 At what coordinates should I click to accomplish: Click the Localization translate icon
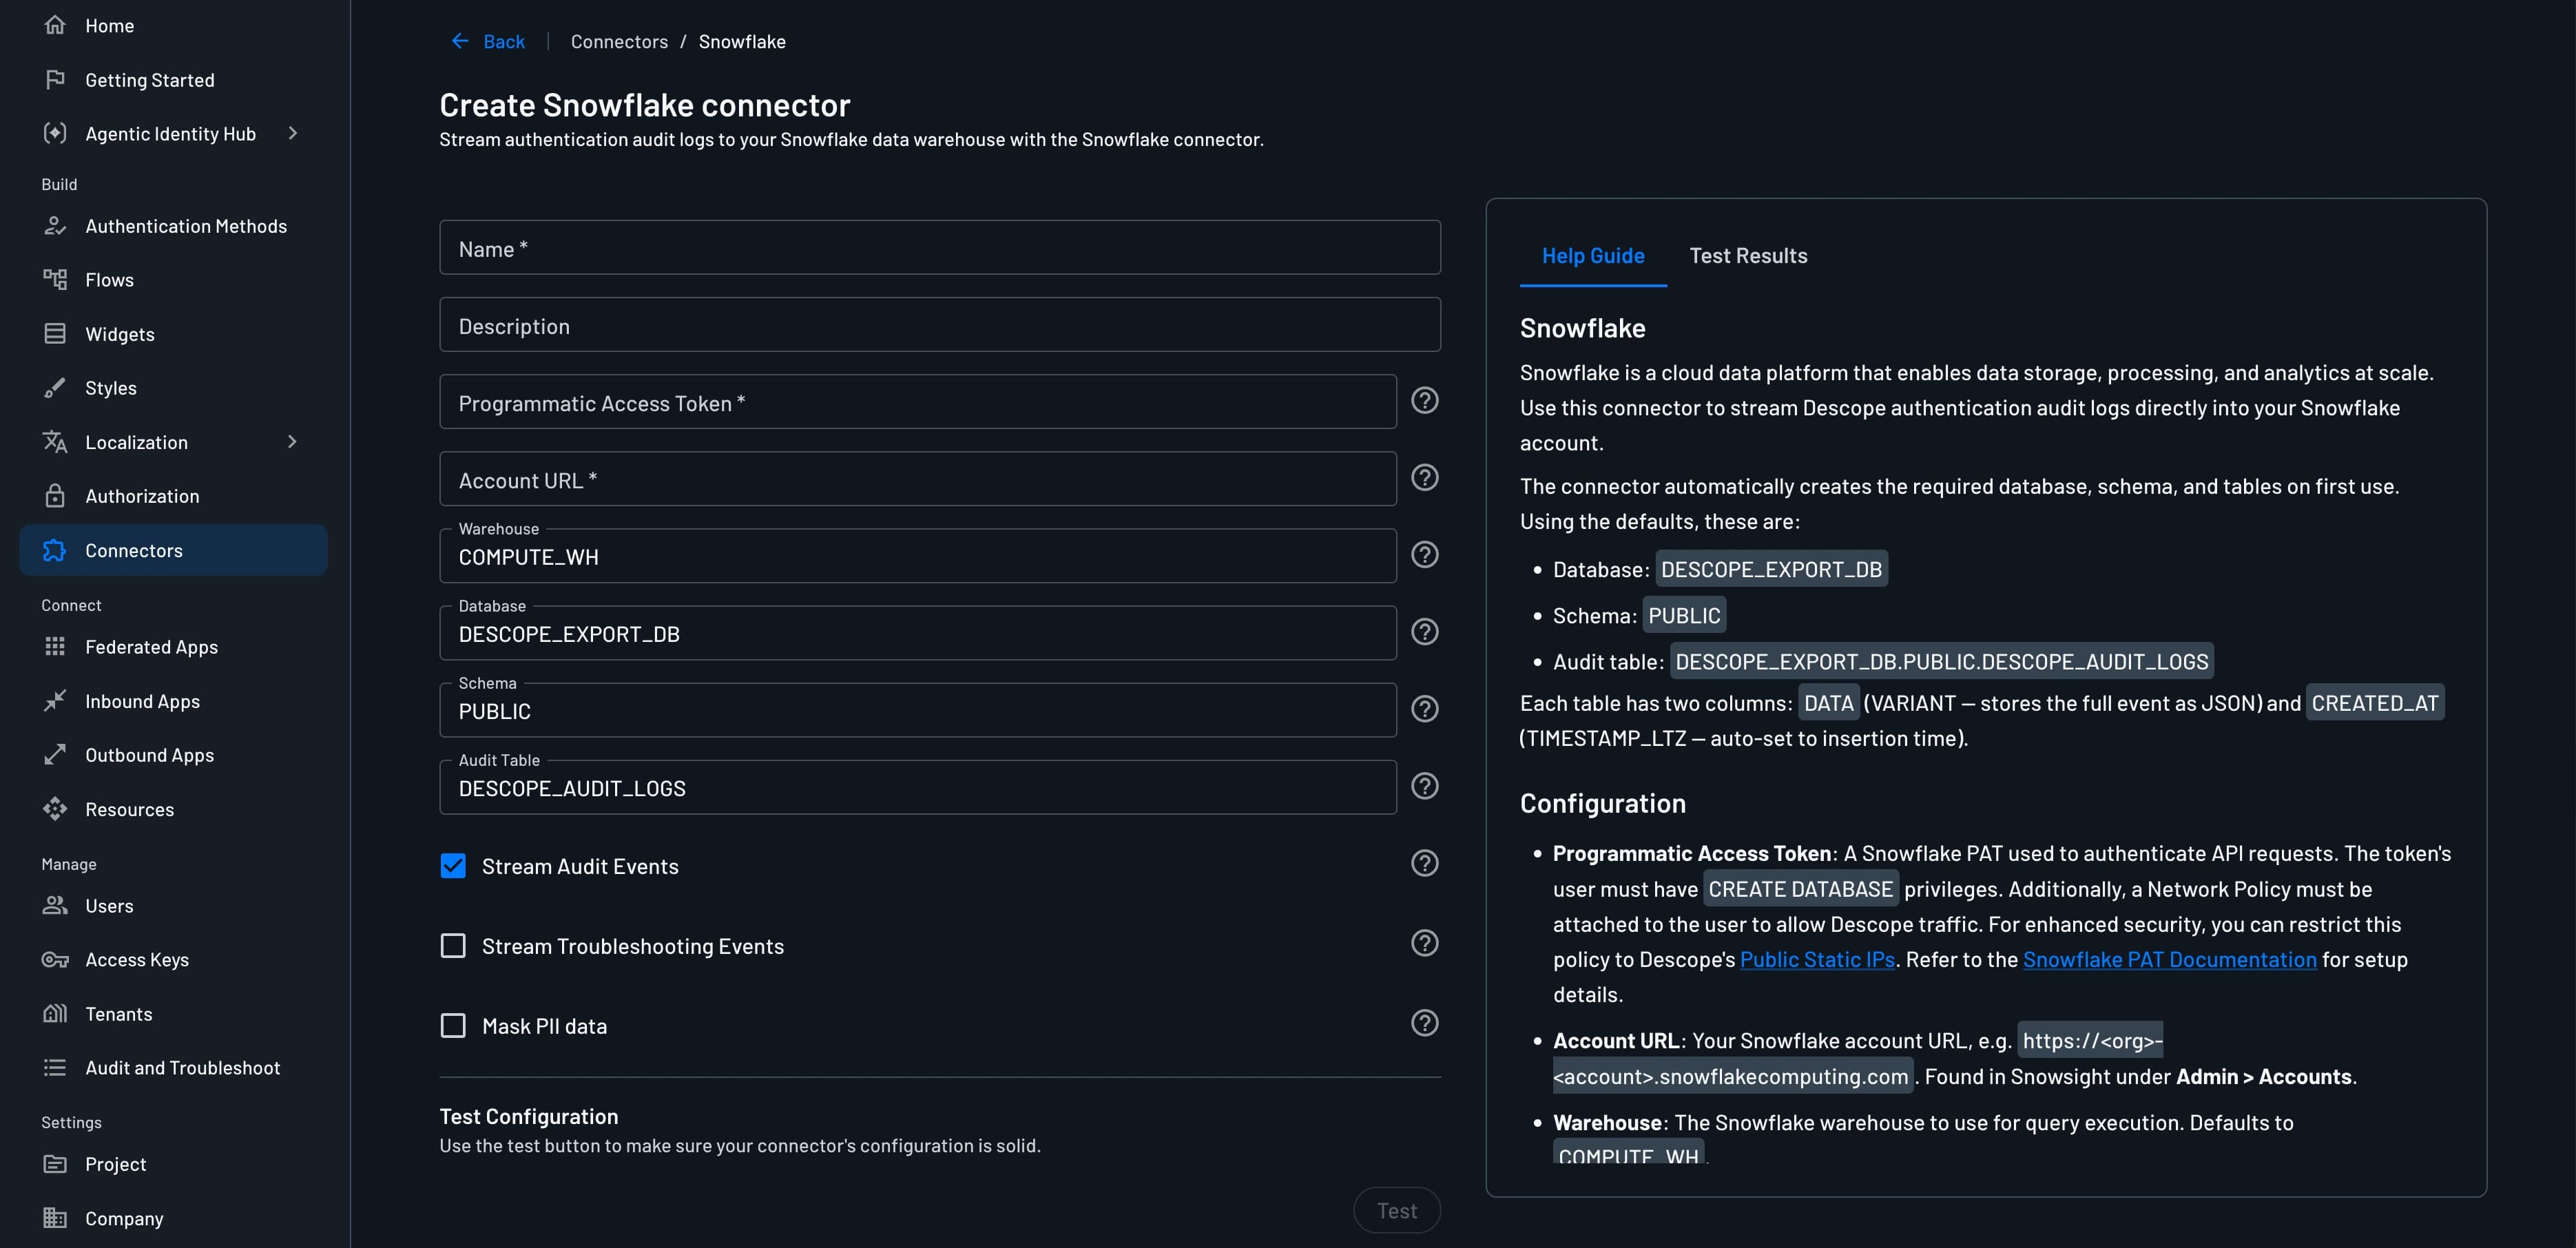click(55, 442)
